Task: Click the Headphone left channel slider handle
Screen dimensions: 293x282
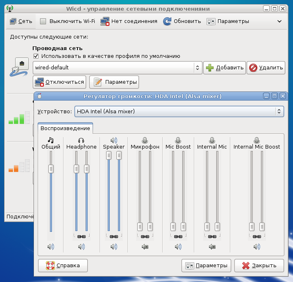Action: pyautogui.click(x=76, y=169)
